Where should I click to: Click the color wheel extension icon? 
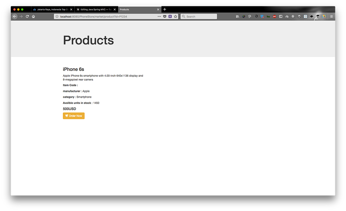pos(244,16)
